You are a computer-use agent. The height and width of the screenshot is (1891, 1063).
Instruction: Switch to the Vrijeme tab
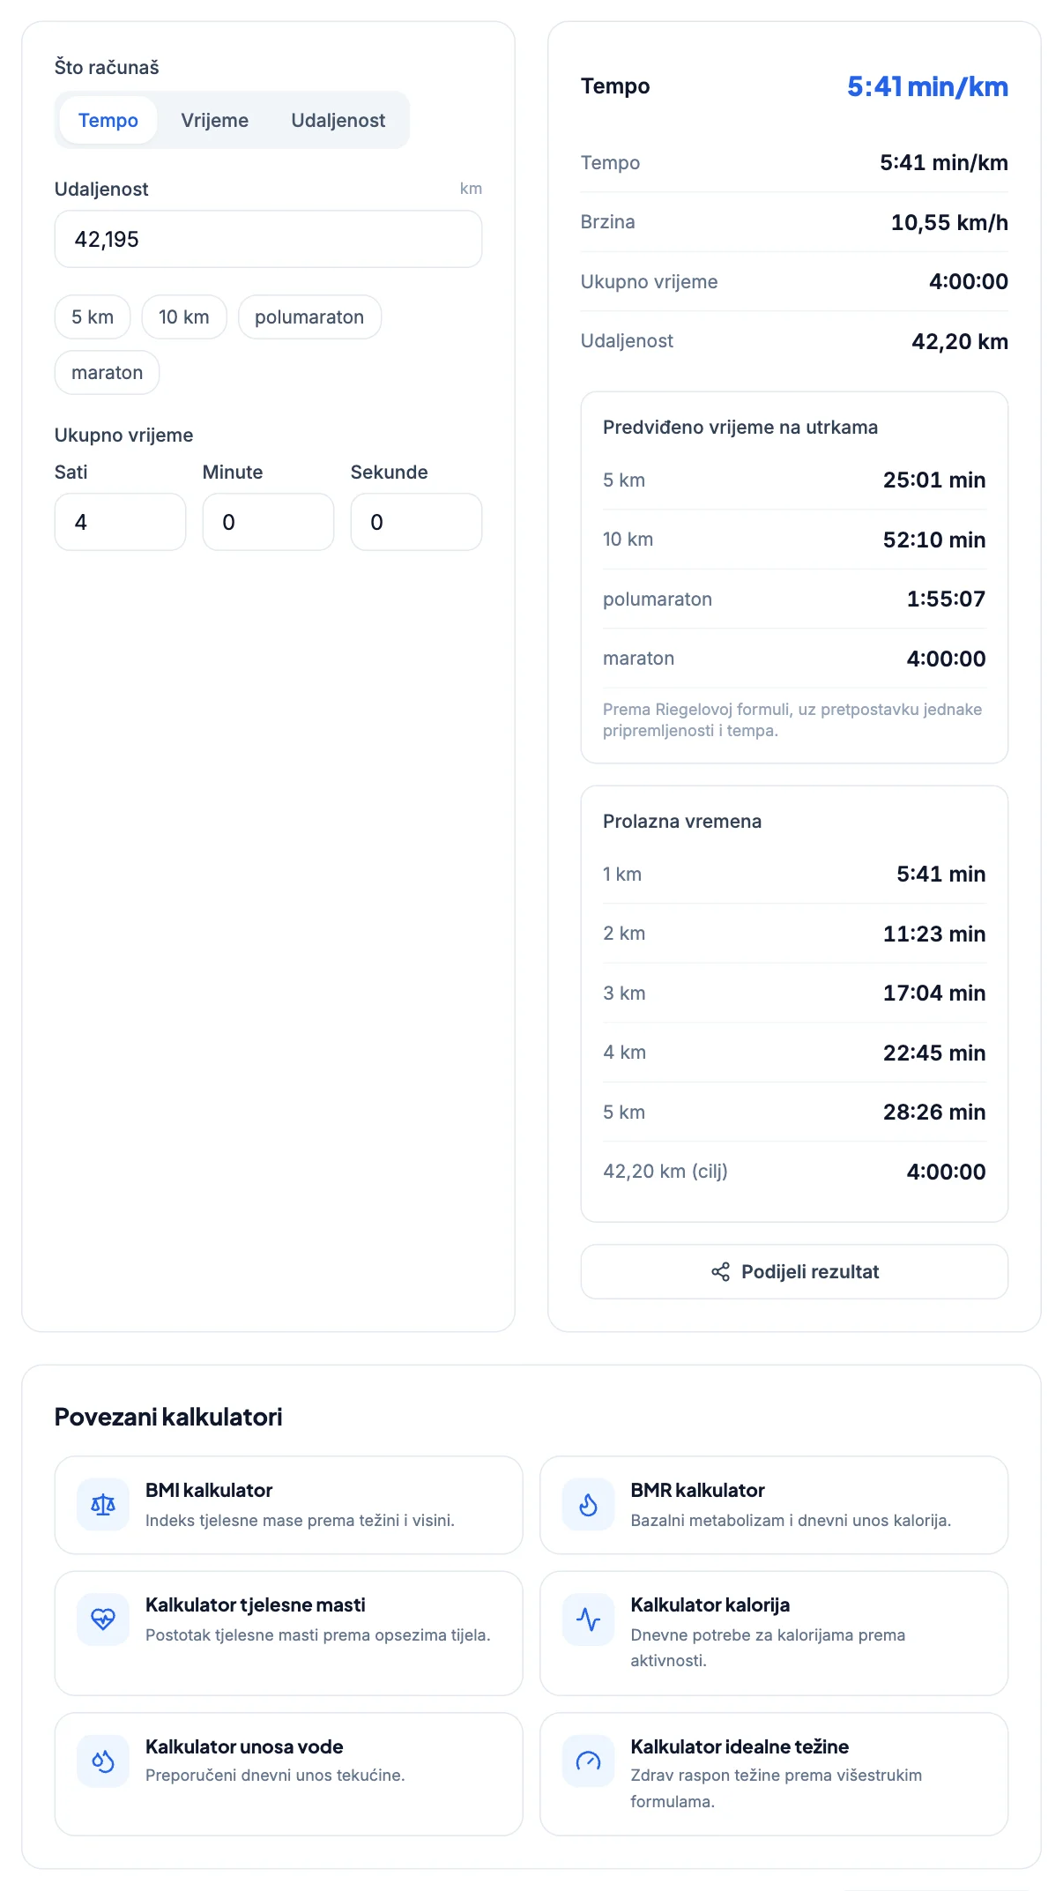pyautogui.click(x=215, y=120)
